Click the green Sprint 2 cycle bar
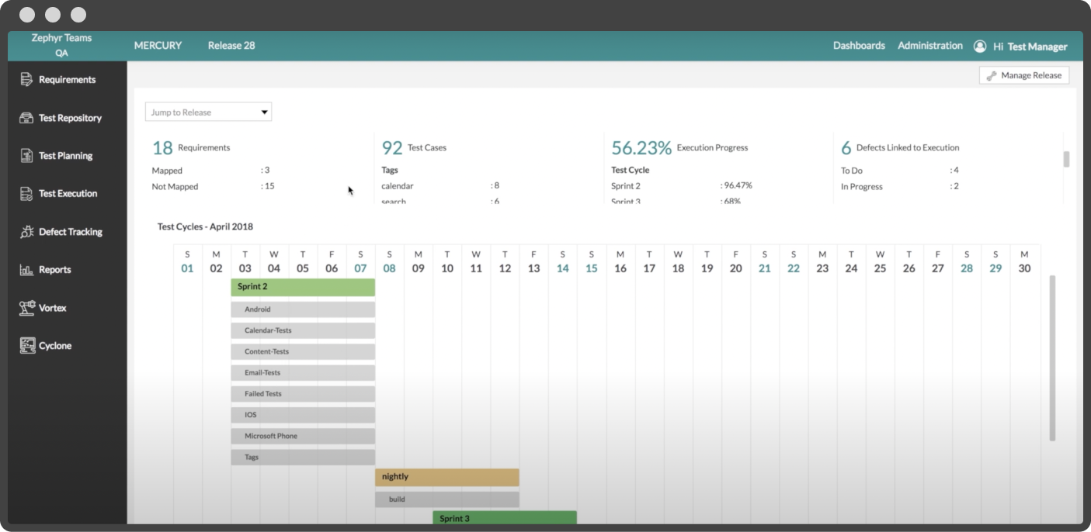This screenshot has height=532, width=1091. point(303,287)
